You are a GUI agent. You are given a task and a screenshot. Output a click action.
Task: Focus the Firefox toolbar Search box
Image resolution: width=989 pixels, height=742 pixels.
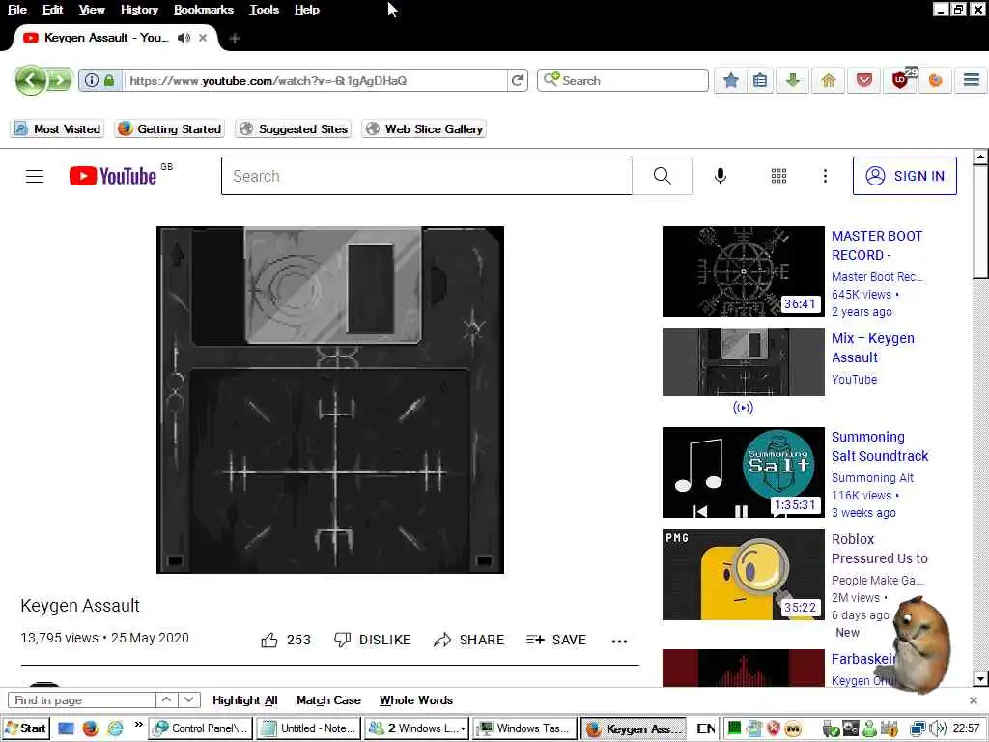click(x=623, y=81)
